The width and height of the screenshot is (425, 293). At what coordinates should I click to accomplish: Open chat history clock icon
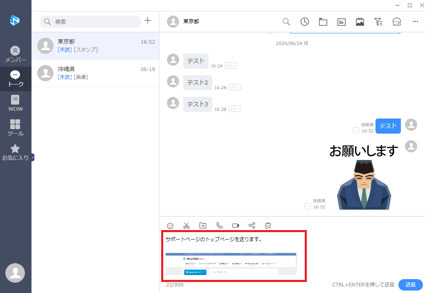(x=305, y=22)
